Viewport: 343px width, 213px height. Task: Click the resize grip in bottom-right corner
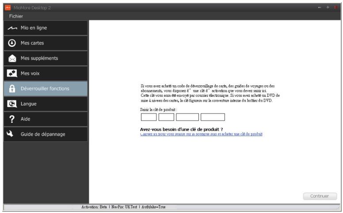339,208
